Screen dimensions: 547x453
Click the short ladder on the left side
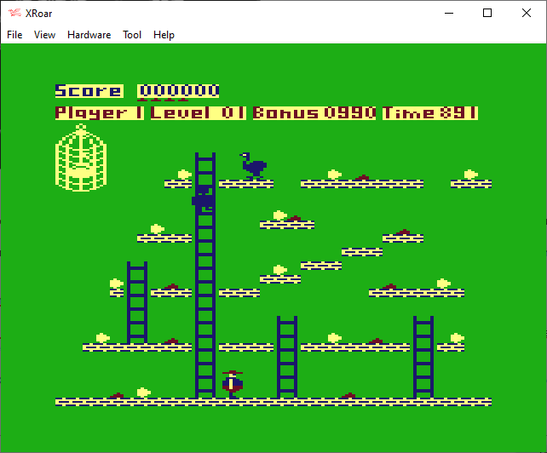[137, 302]
